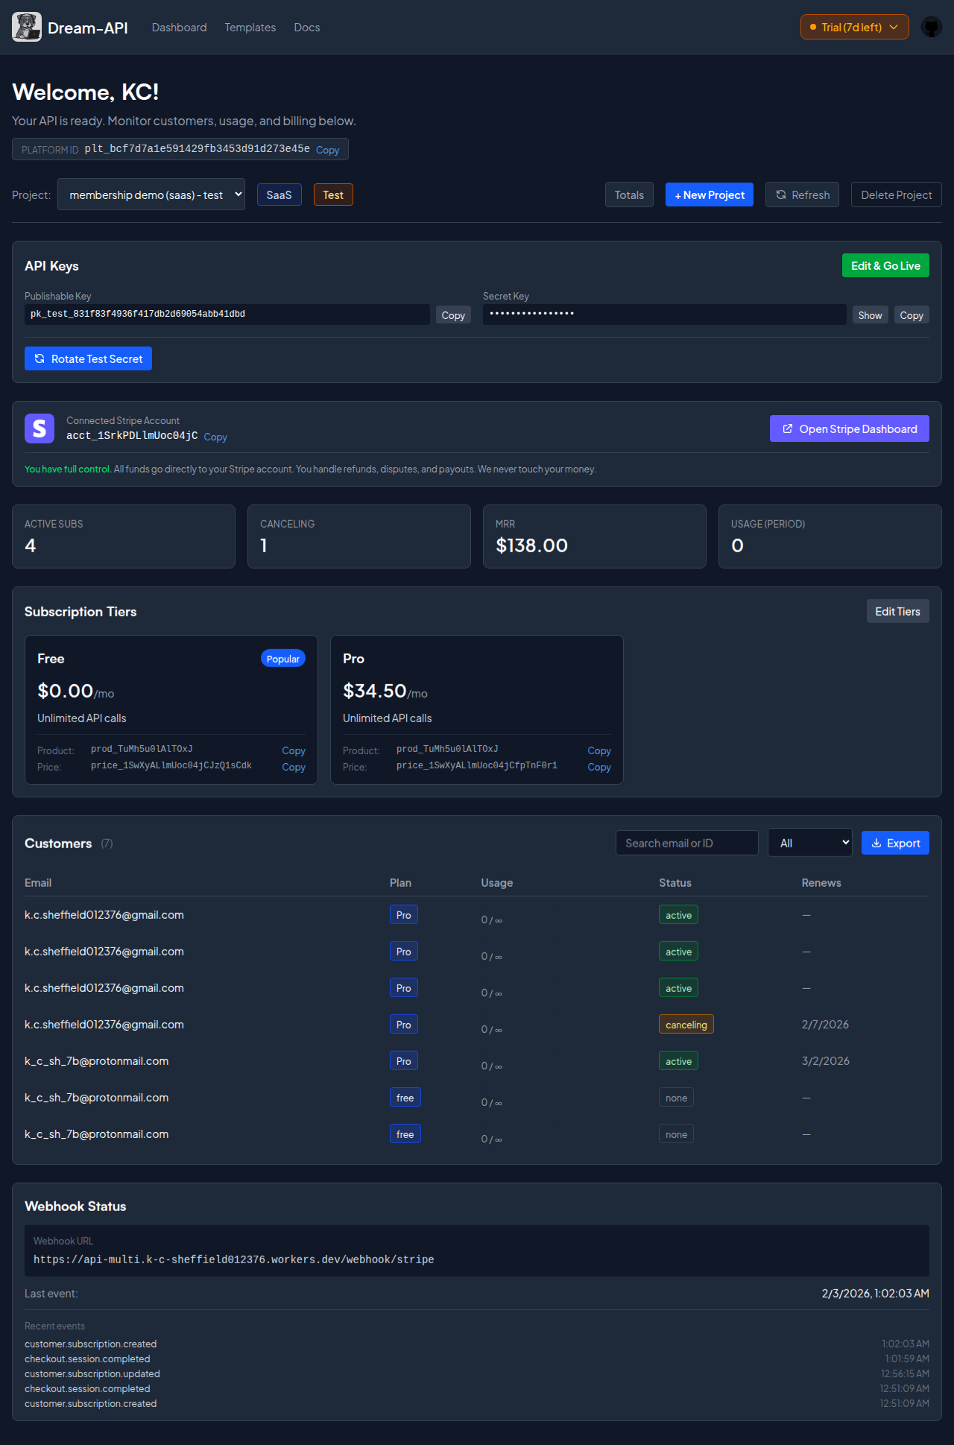
Task: Show the hidden secret key
Action: (870, 315)
